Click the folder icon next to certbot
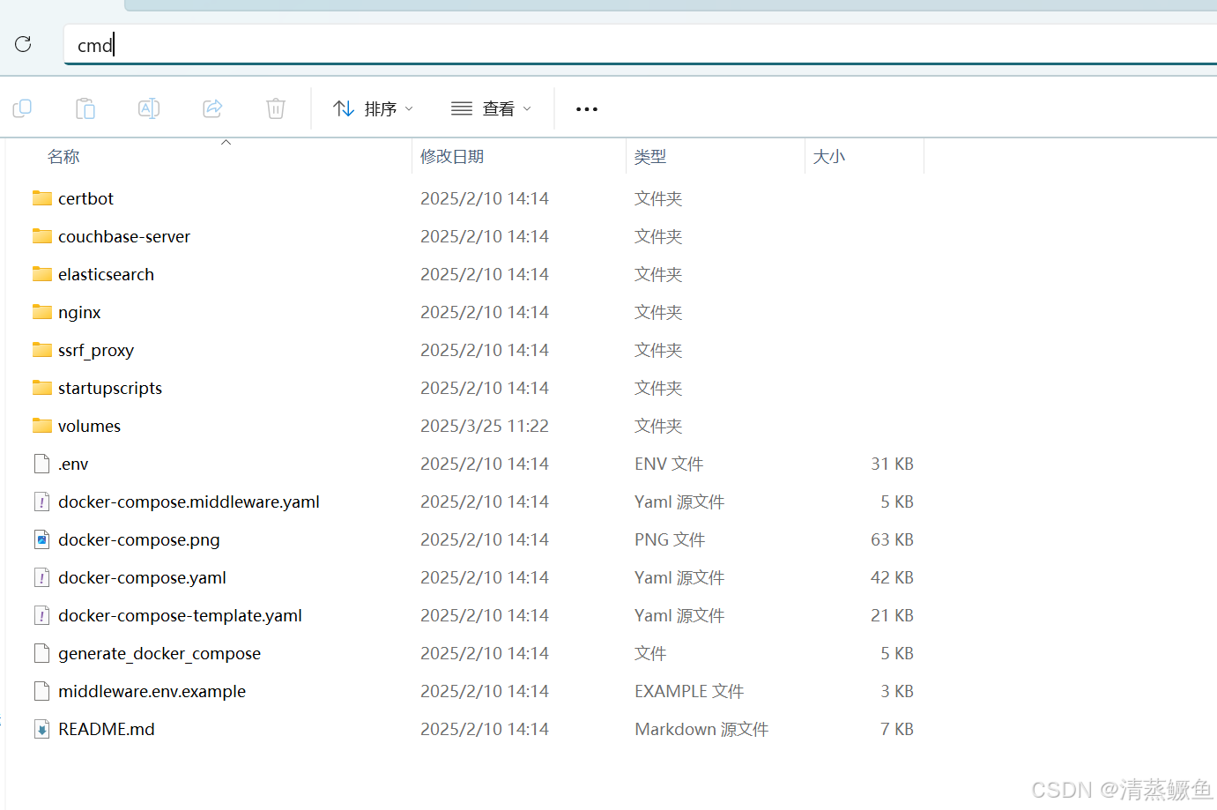The image size is (1217, 810). 41,198
